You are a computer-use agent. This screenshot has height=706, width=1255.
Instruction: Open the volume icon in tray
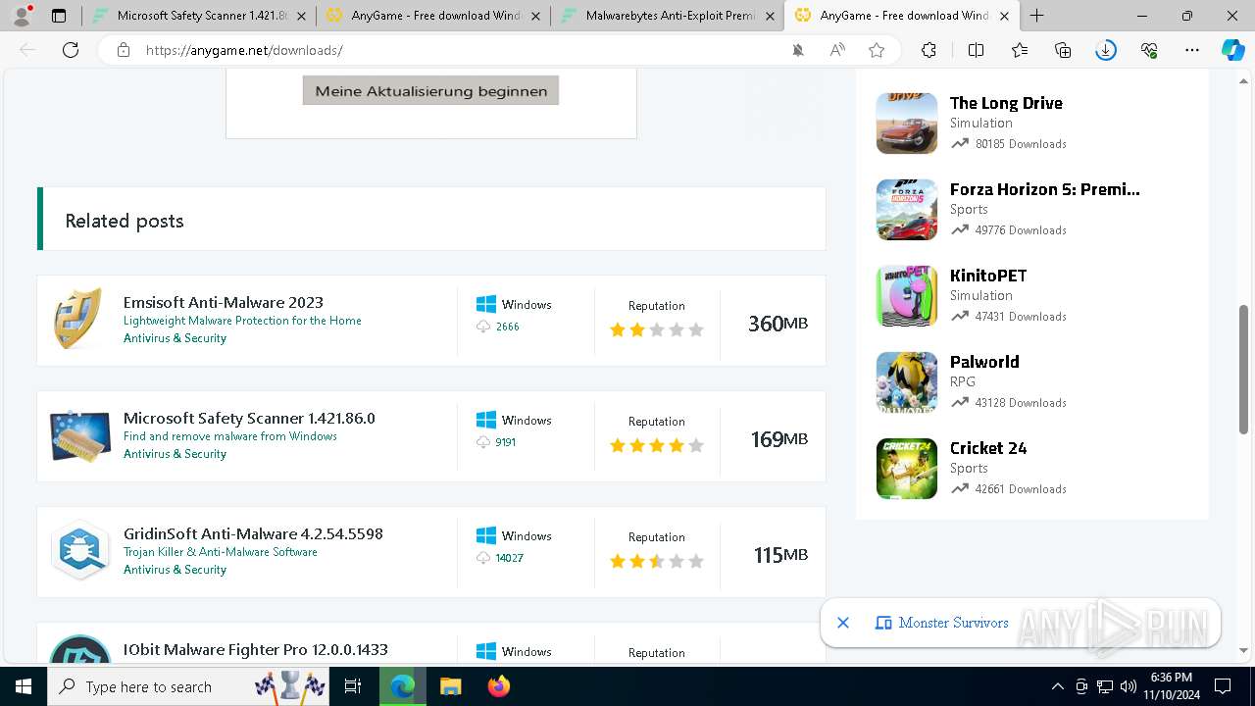click(x=1128, y=686)
